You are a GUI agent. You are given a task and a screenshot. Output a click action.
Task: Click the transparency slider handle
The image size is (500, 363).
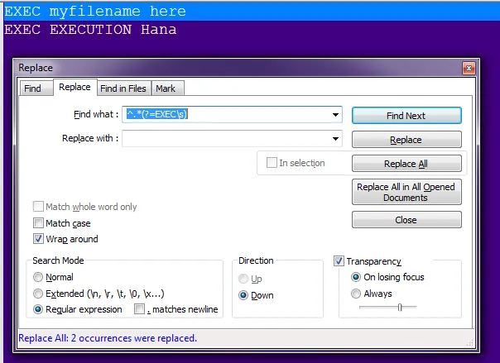[400, 308]
